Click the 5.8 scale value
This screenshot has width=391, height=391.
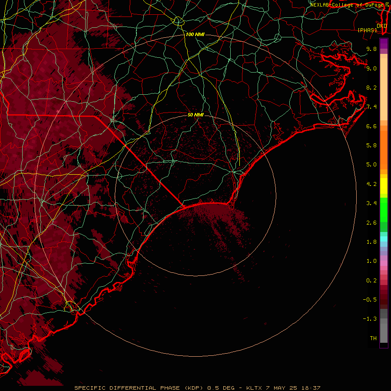tap(371, 146)
